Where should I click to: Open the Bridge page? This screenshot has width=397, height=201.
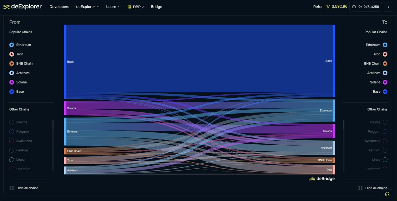[156, 7]
